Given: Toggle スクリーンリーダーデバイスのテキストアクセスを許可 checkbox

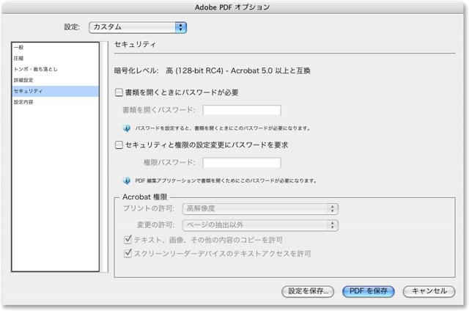Looking at the screenshot, I should 128,254.
